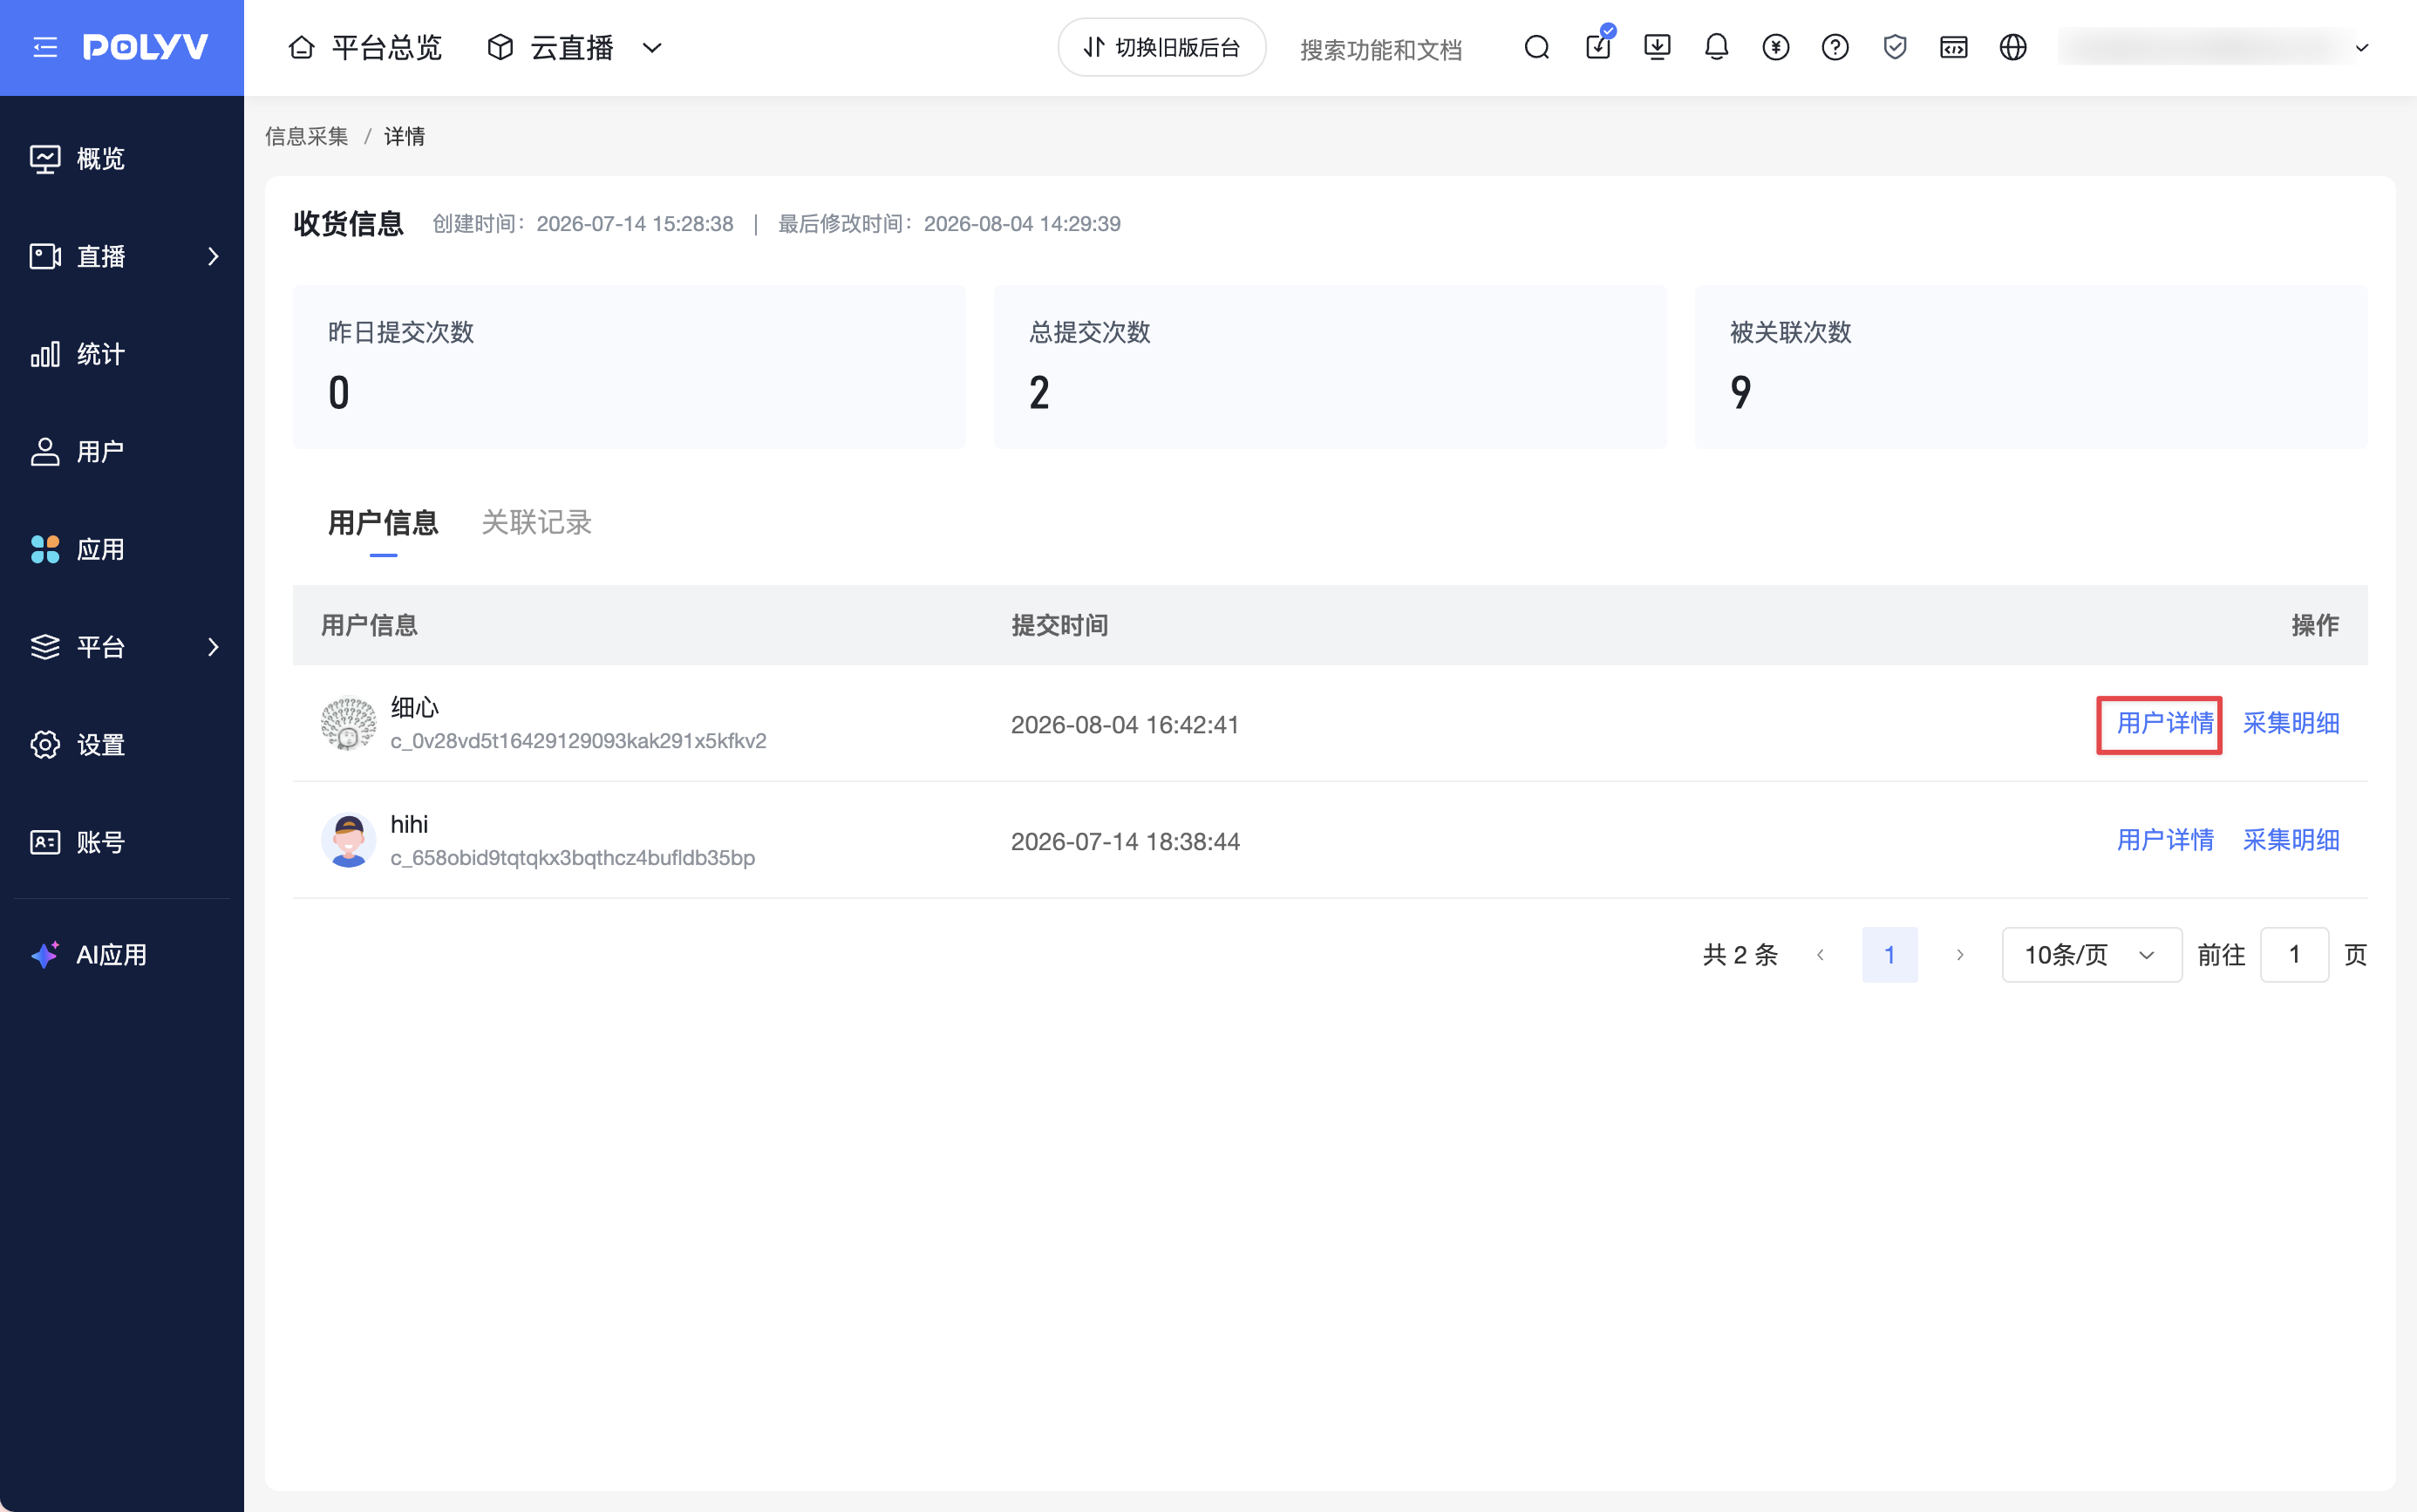Collapse the sidebar with the hamburger icon
This screenshot has height=1512, width=2417.
coord(45,47)
